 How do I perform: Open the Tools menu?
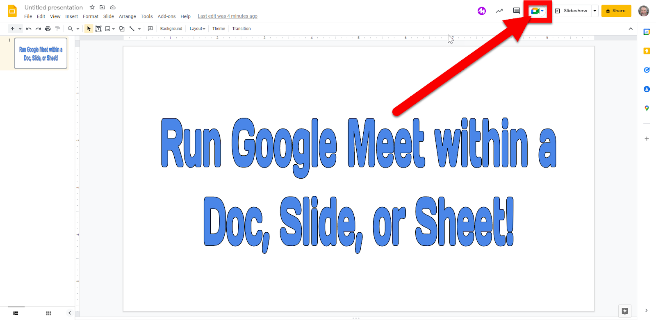point(147,16)
